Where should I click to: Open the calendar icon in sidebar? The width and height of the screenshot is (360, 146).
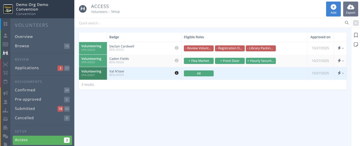[5, 82]
